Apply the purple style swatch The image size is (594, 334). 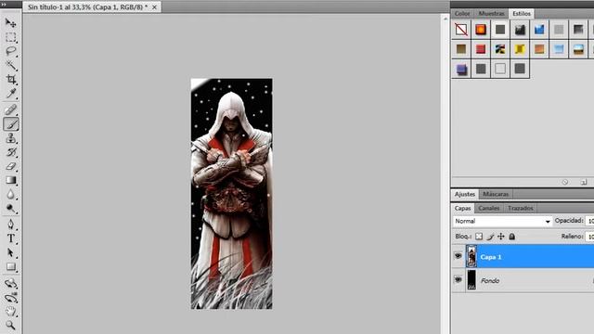click(x=461, y=69)
